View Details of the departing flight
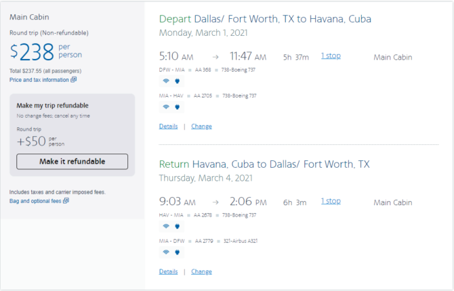Viewport: 454px width, 291px height. 168,126
